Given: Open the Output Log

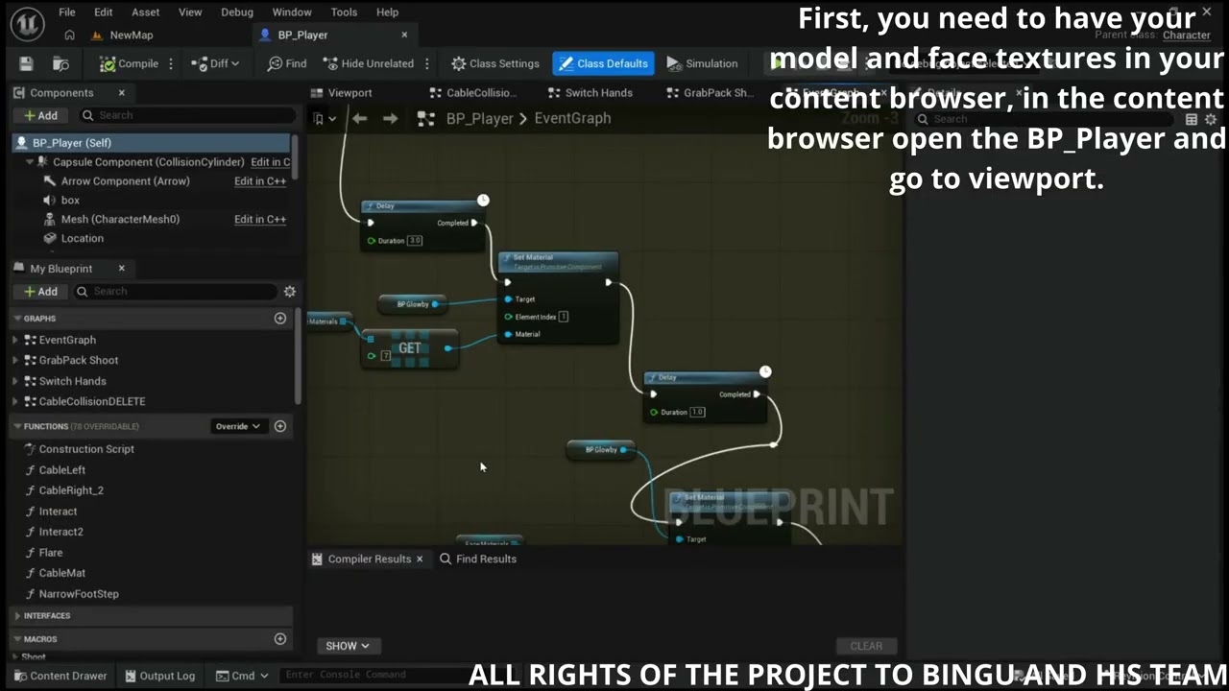Looking at the screenshot, I should [157, 676].
